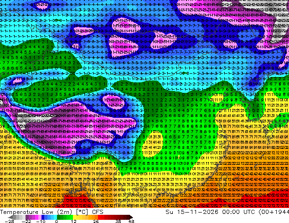Click the dark purple swatch above -22
Screen dimensions: 289x223
(x=27, y=217)
